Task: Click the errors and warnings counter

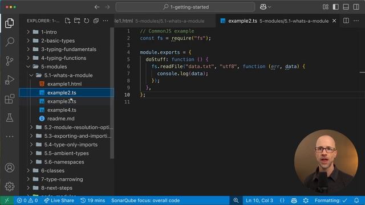Action: click(27, 200)
